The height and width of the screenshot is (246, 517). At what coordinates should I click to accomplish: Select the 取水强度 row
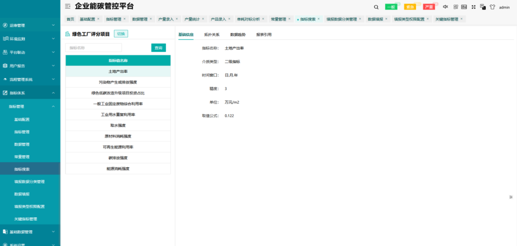tap(118, 125)
